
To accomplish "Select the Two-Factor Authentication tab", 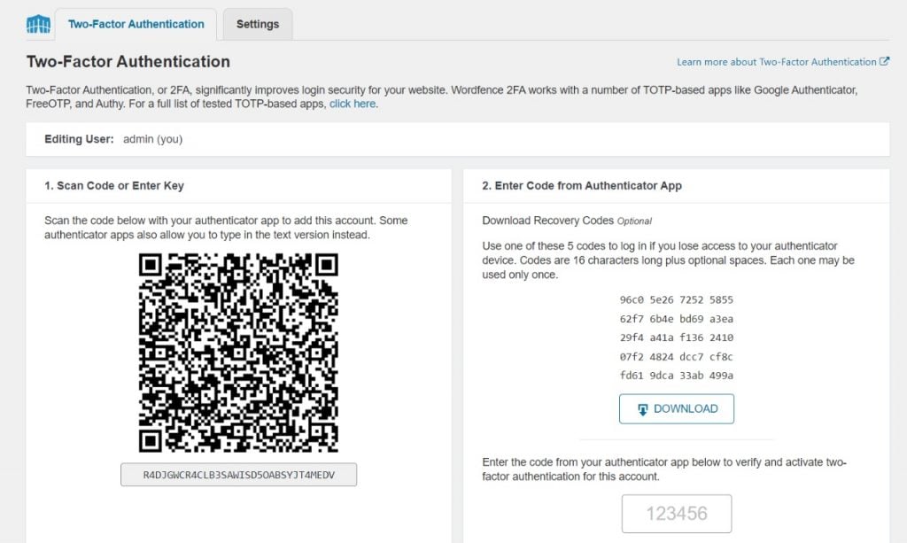I will point(136,25).
